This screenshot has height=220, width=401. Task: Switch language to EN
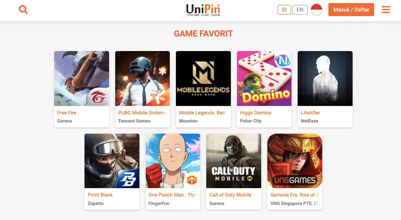(x=300, y=10)
